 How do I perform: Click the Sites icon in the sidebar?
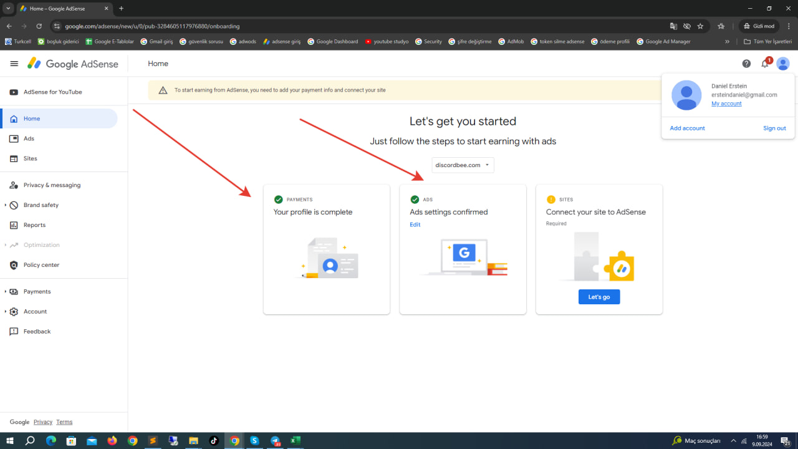coord(14,158)
